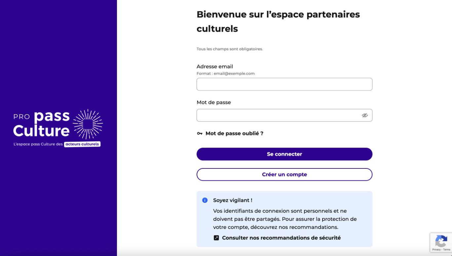Click the Se connecter button

284,154
